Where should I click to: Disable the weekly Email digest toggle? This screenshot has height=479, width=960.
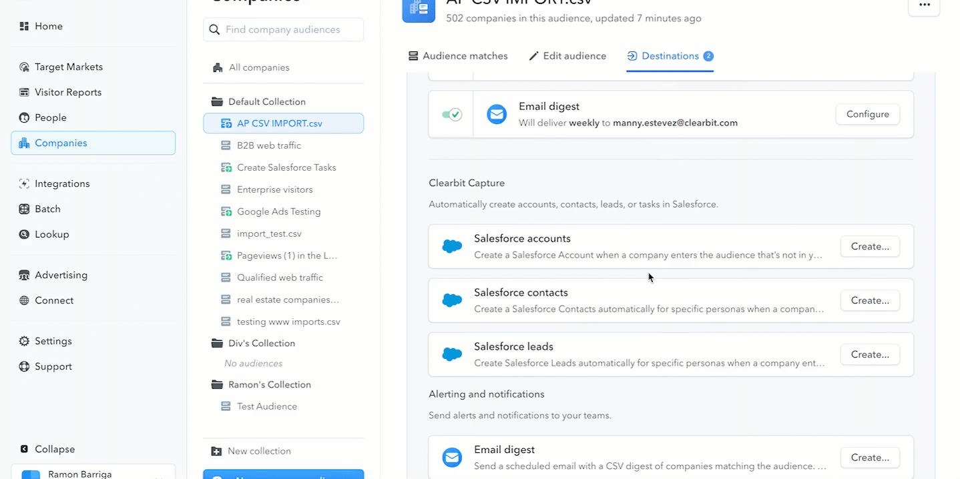[x=451, y=115]
